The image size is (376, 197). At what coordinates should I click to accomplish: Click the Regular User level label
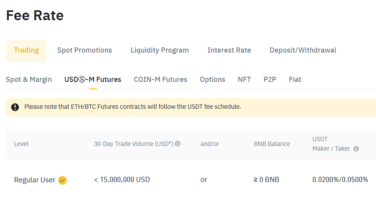[34, 180]
